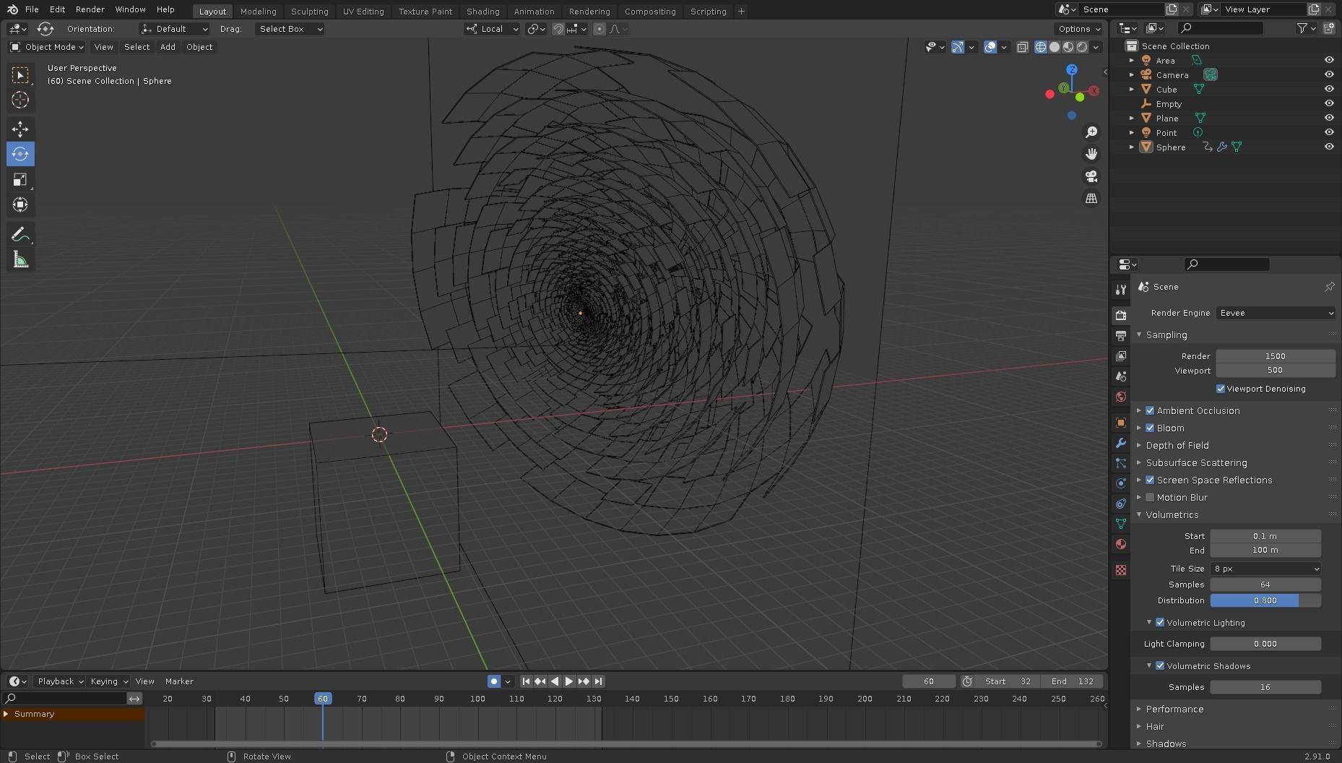Screen dimensions: 1342x763
Task: Click the zoom magnifier viewport icon
Action: tap(1091, 132)
